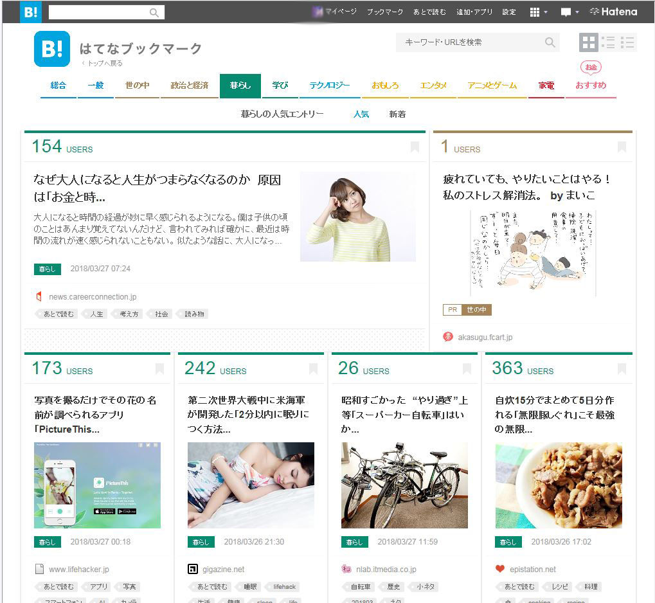The width and height of the screenshot is (655, 603).
Task: Open 追加・アプリ in the top bar
Action: click(x=474, y=12)
